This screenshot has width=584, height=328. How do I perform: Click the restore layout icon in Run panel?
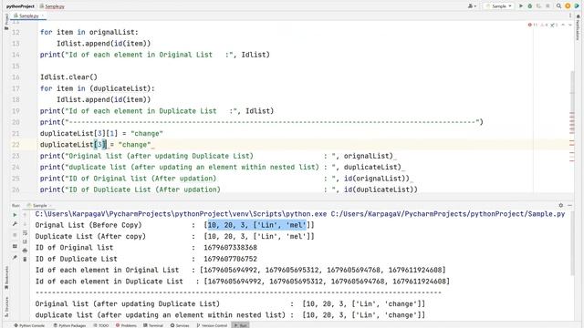pyautogui.click(x=15, y=246)
